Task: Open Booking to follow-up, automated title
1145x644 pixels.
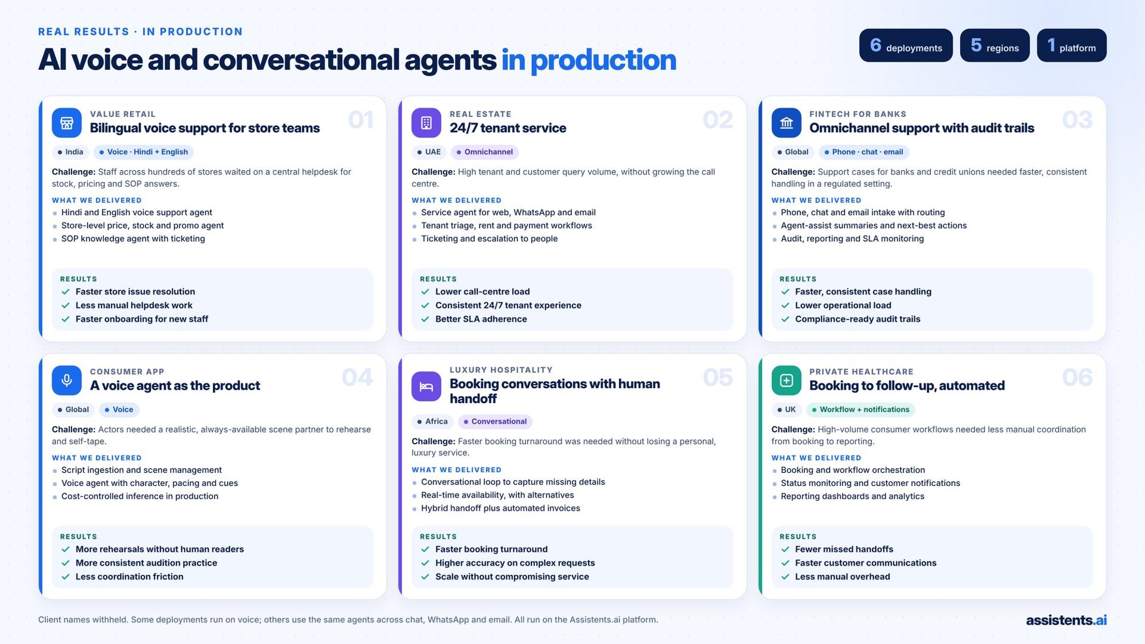Action: pyautogui.click(x=907, y=386)
